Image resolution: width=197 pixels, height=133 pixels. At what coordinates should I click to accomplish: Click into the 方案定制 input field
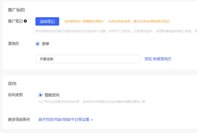coord(88,59)
